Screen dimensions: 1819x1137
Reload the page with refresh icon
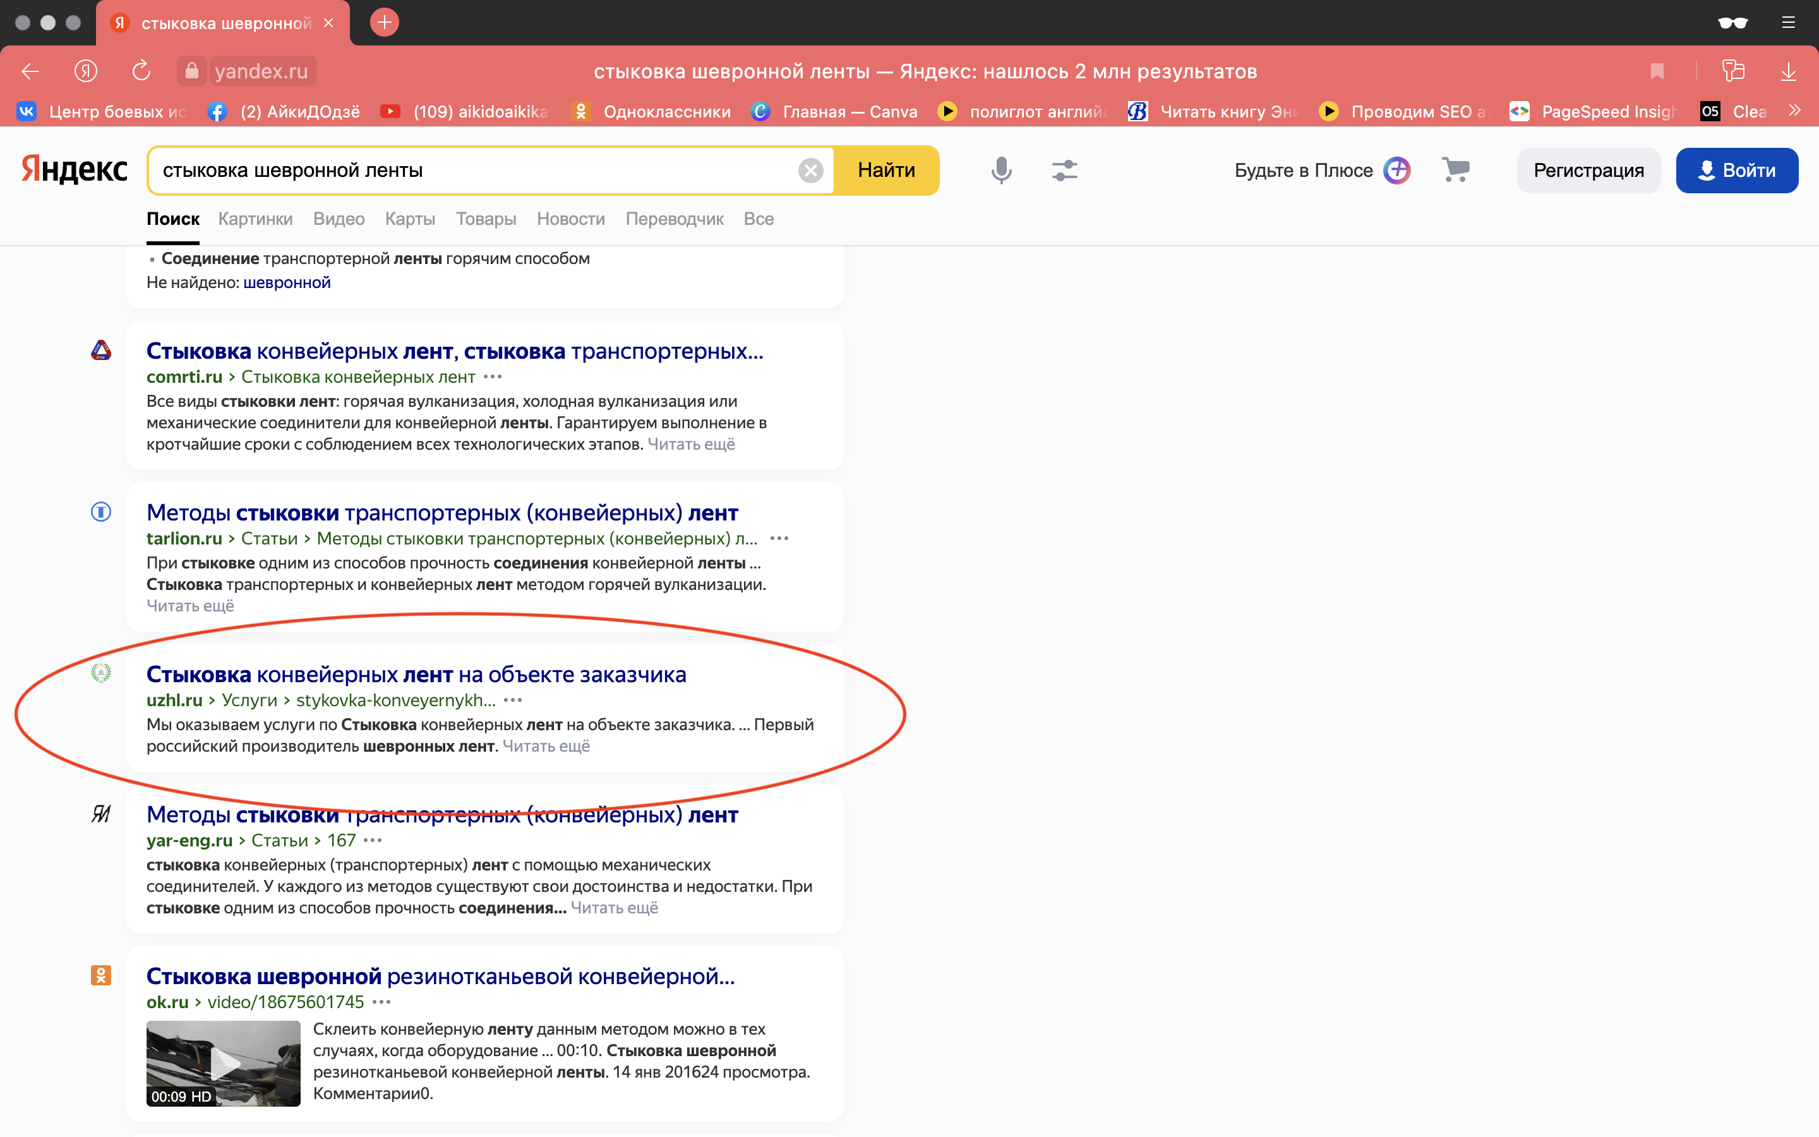pos(141,71)
